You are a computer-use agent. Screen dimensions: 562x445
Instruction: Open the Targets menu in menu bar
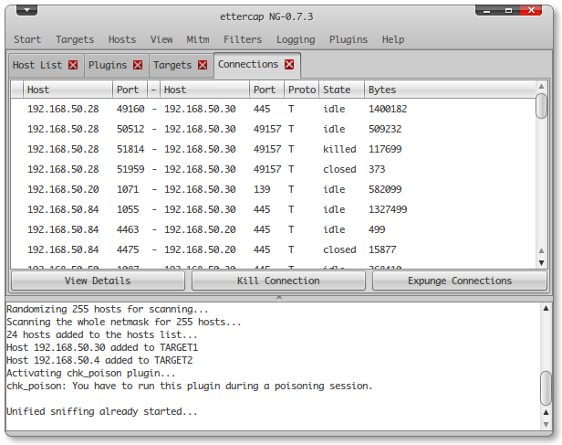click(x=75, y=39)
